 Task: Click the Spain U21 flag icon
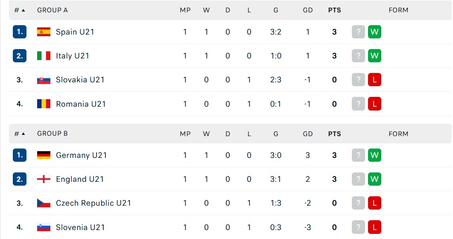pyautogui.click(x=44, y=32)
